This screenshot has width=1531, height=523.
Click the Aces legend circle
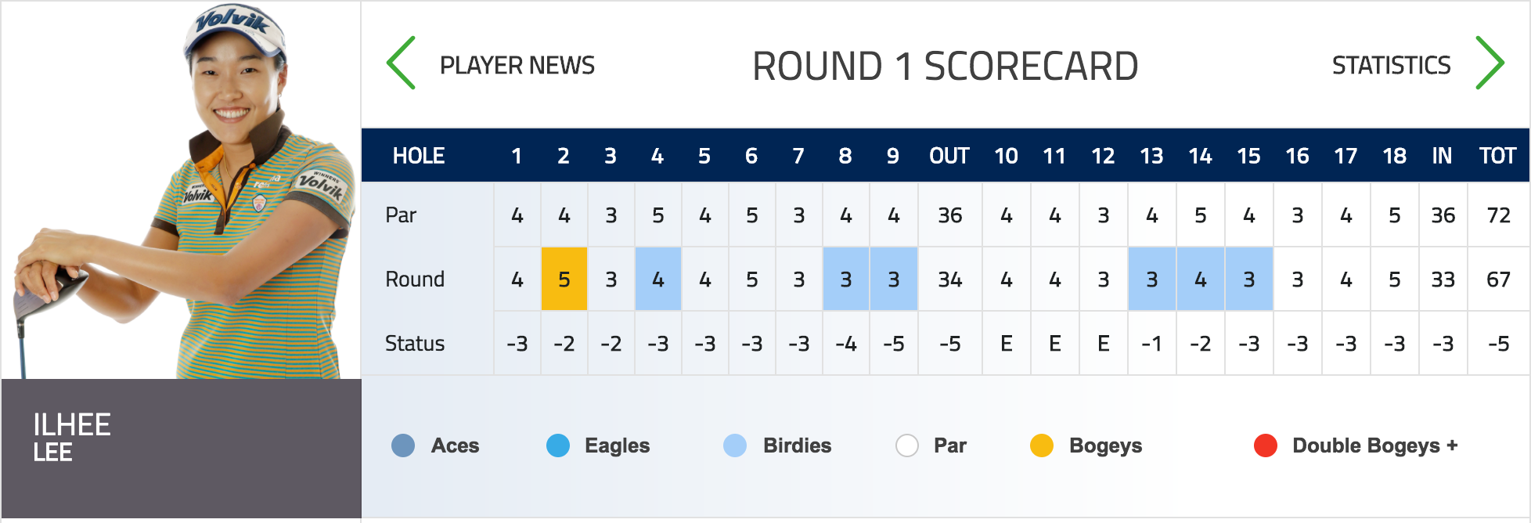(403, 445)
